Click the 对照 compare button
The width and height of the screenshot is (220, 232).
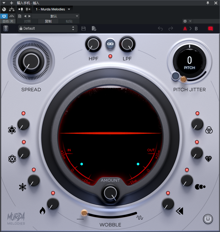click(27, 21)
